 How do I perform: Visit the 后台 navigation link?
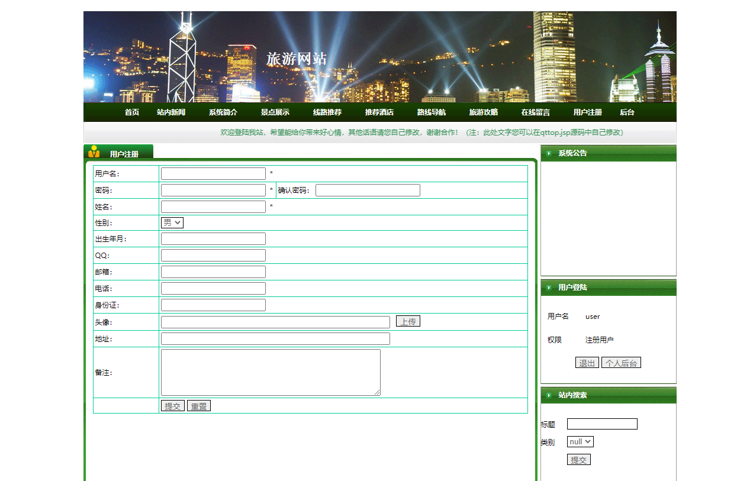point(626,112)
